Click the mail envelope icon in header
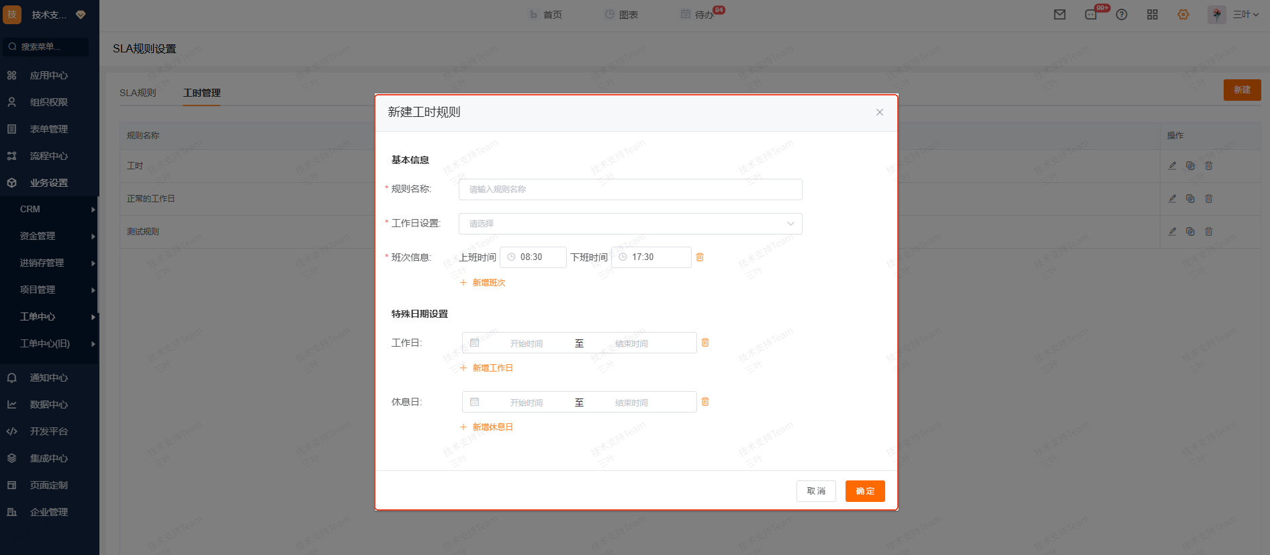This screenshot has width=1270, height=555. click(1060, 15)
